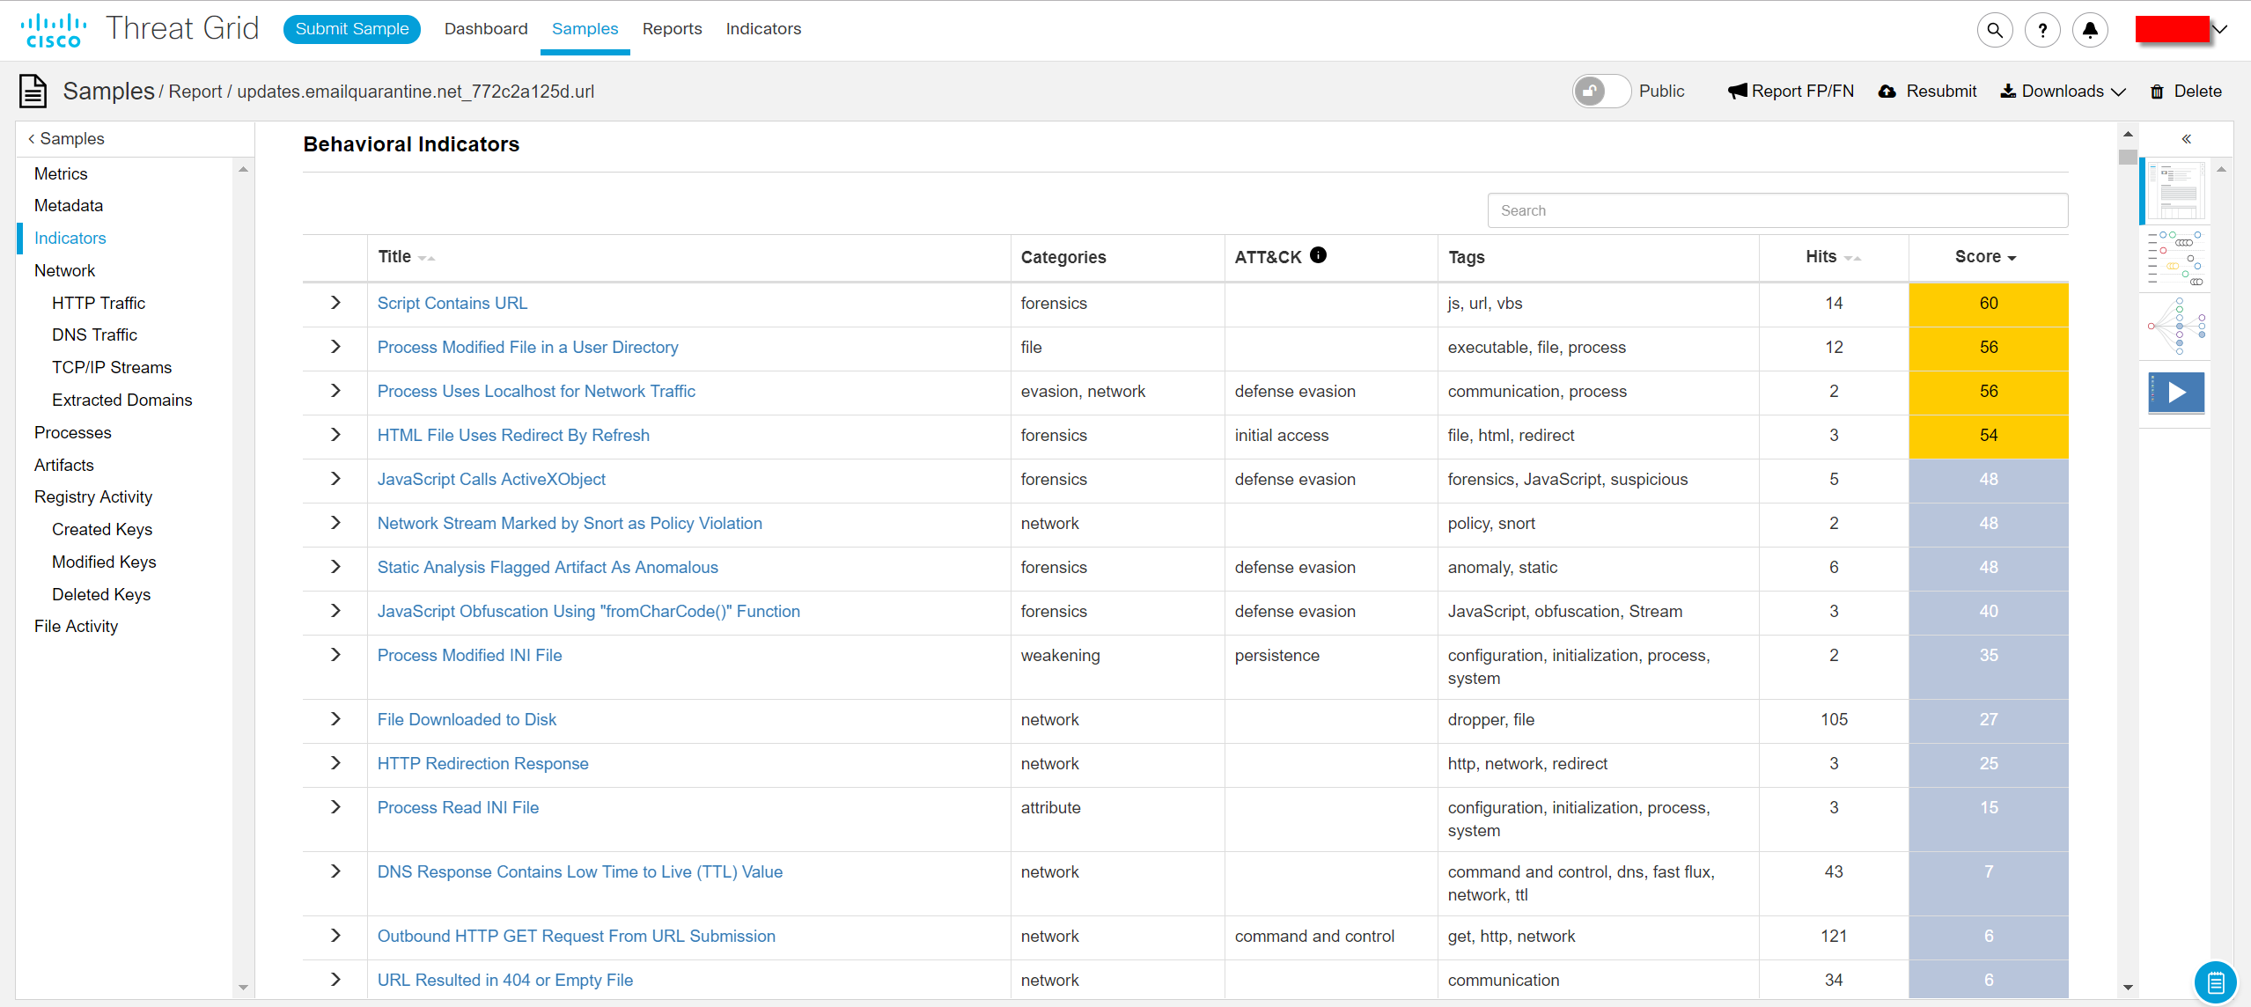The height and width of the screenshot is (1007, 2251).
Task: Switch to the Dashboard tab
Action: point(486,29)
